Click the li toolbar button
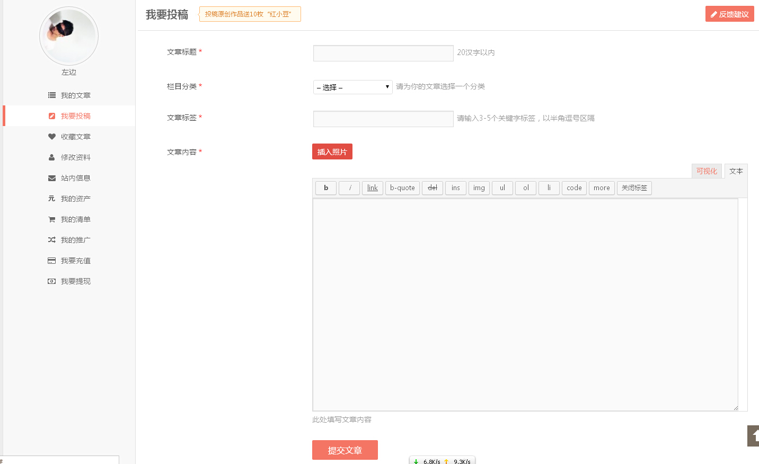The image size is (759, 464). tap(549, 188)
